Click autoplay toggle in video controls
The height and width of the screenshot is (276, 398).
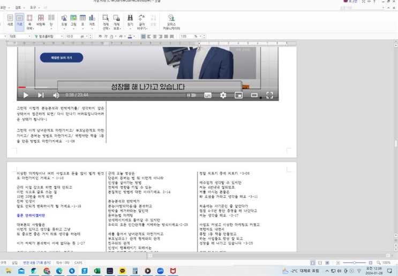click(192, 95)
